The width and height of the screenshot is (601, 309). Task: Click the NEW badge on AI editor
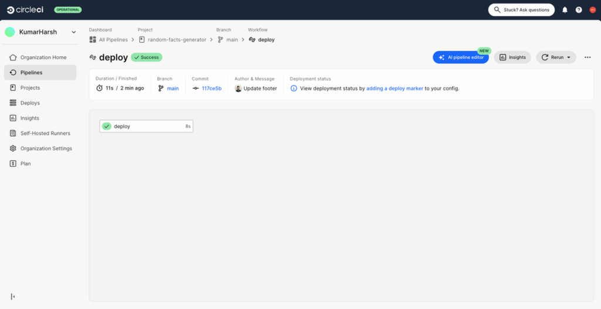tap(484, 51)
